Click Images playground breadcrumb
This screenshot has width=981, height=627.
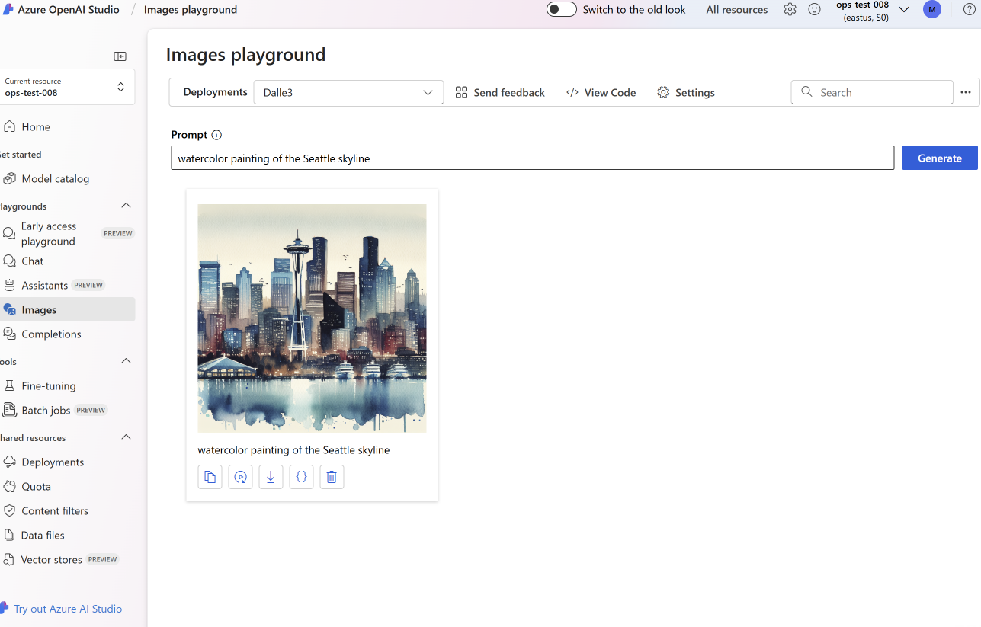191,10
